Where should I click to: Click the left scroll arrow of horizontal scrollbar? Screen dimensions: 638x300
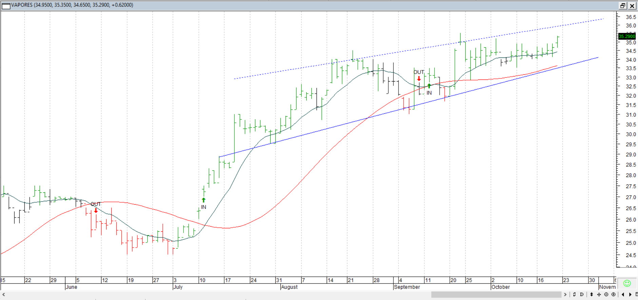[4, 295]
